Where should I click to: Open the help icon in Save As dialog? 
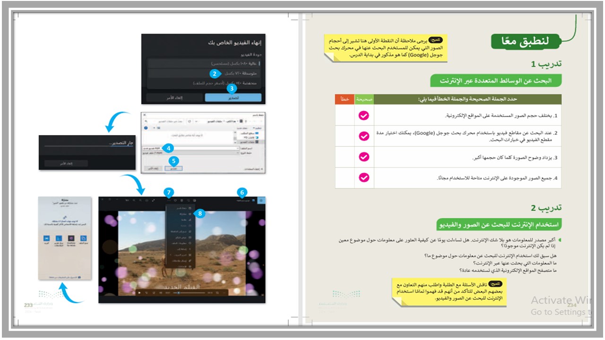[146, 128]
